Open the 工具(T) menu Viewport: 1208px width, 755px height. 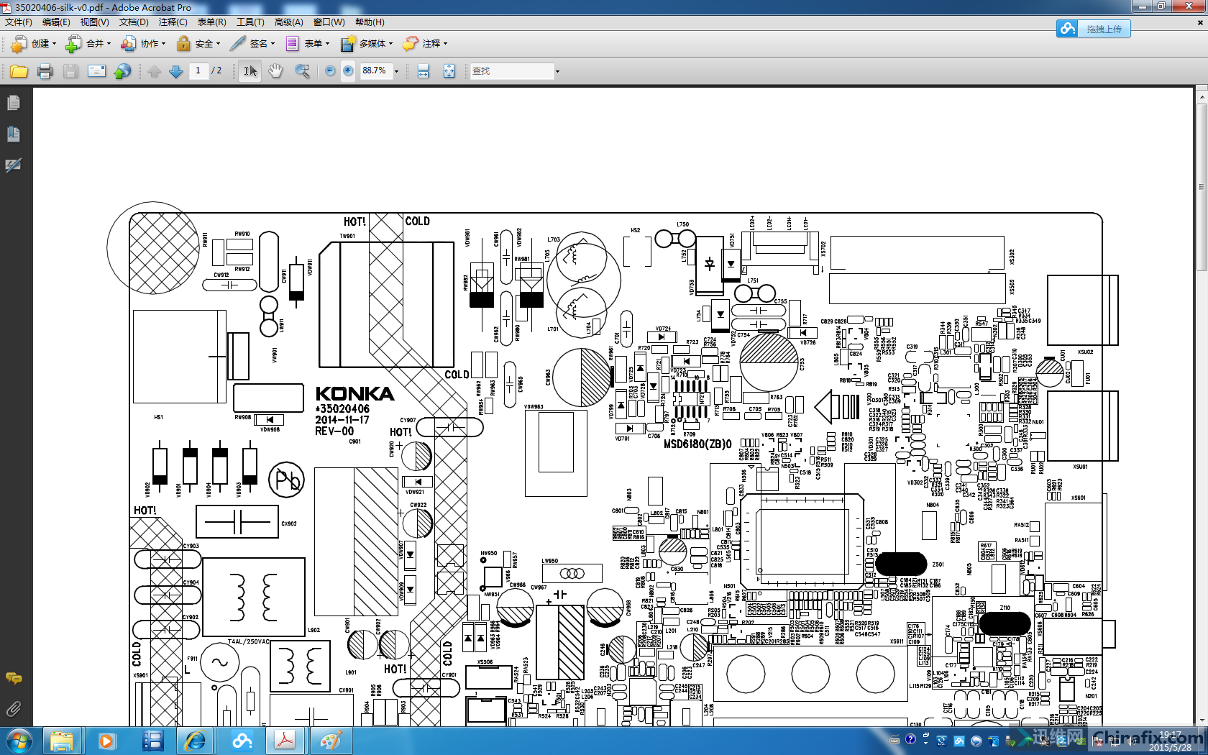250,22
